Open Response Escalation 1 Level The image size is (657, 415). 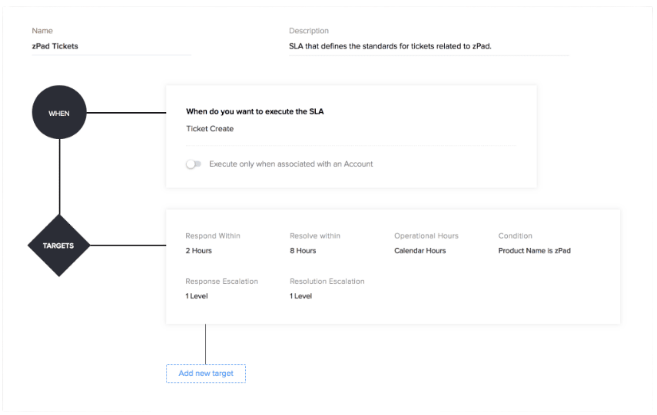coord(197,296)
